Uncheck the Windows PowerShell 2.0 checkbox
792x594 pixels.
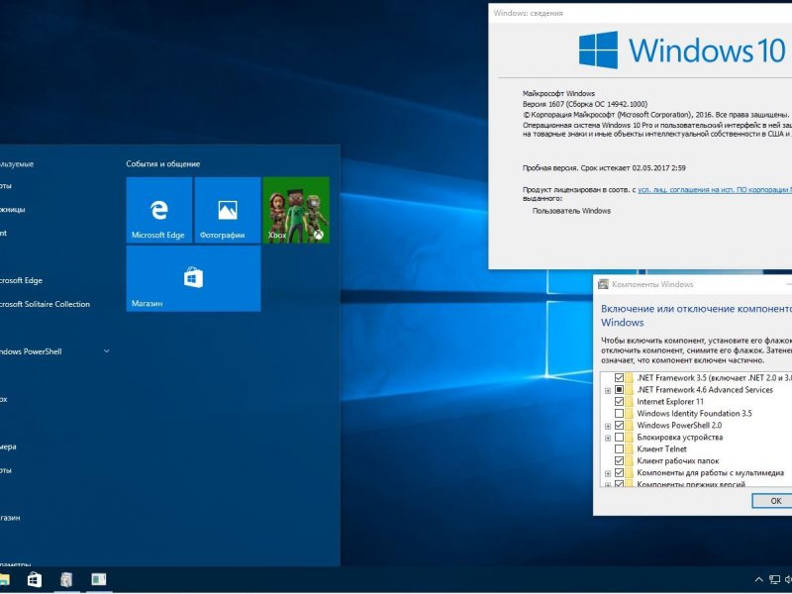[619, 426]
